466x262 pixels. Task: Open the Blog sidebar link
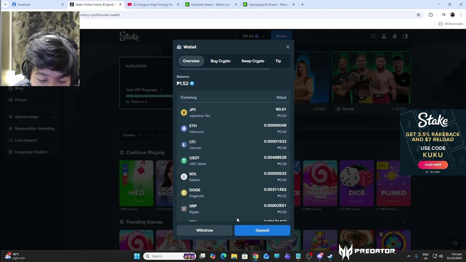19,88
